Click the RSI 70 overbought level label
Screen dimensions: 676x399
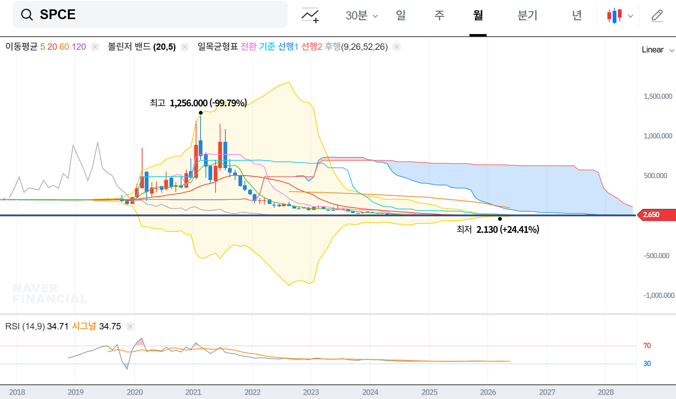[x=647, y=346]
